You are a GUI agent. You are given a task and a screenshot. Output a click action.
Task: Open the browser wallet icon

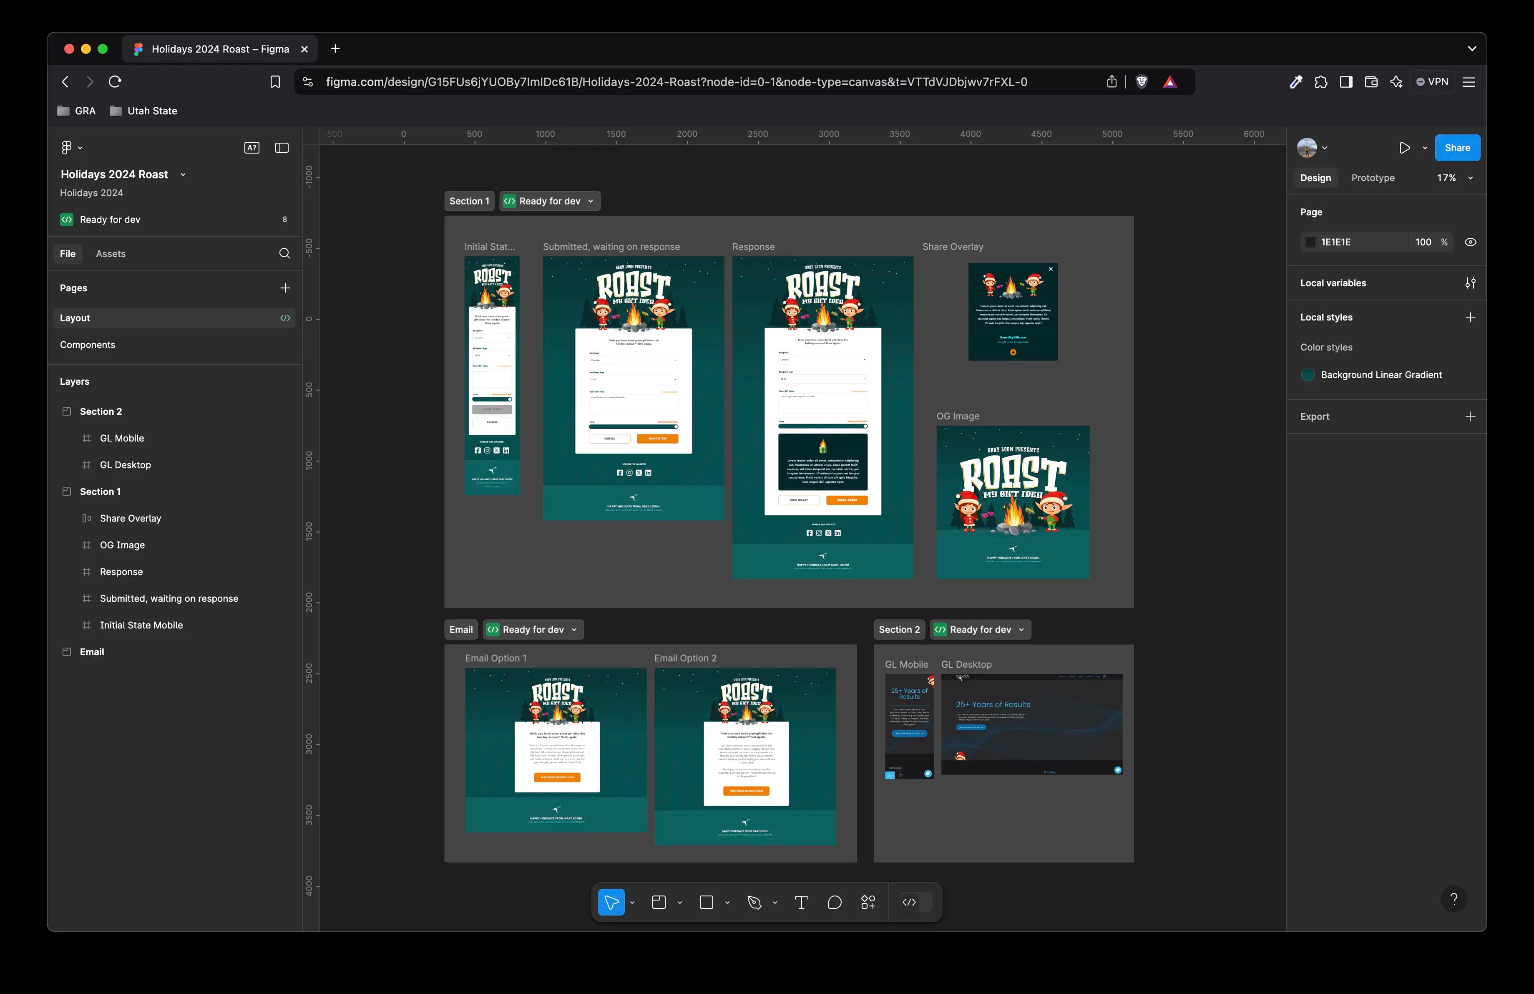pyautogui.click(x=1371, y=82)
